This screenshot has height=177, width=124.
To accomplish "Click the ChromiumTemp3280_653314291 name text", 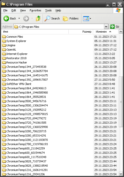I will [26, 136].
